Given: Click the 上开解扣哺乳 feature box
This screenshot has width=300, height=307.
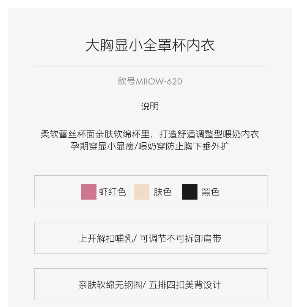Looking at the screenshot, I should [x=151, y=238].
